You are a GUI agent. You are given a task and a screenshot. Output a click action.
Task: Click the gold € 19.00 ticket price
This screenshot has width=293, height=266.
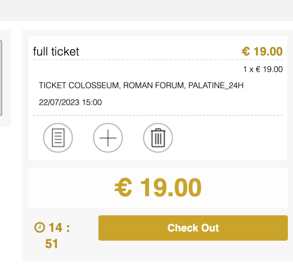coord(262,51)
